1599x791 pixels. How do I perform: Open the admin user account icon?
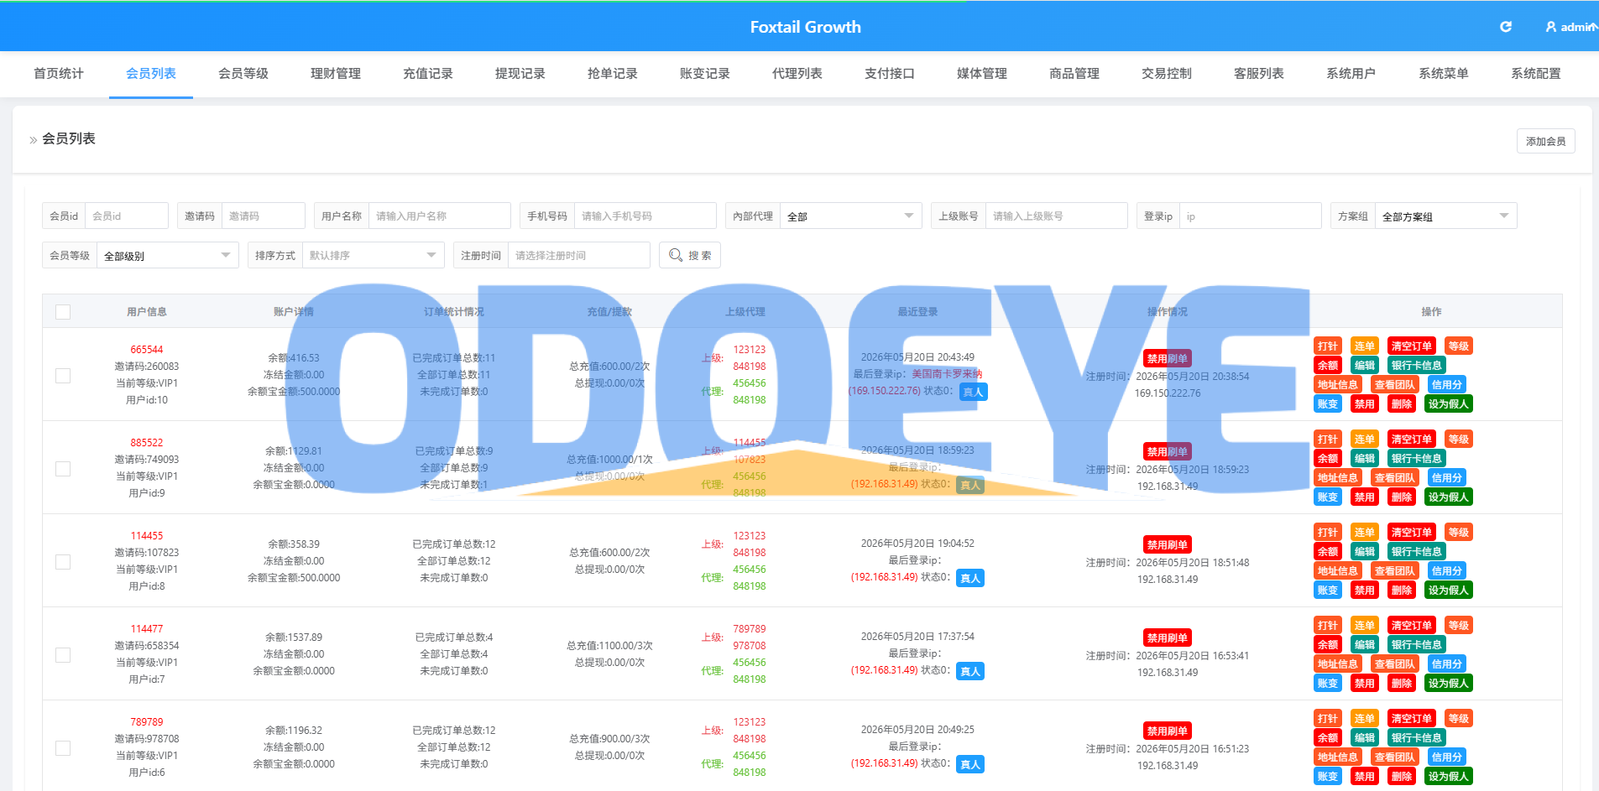point(1551,27)
